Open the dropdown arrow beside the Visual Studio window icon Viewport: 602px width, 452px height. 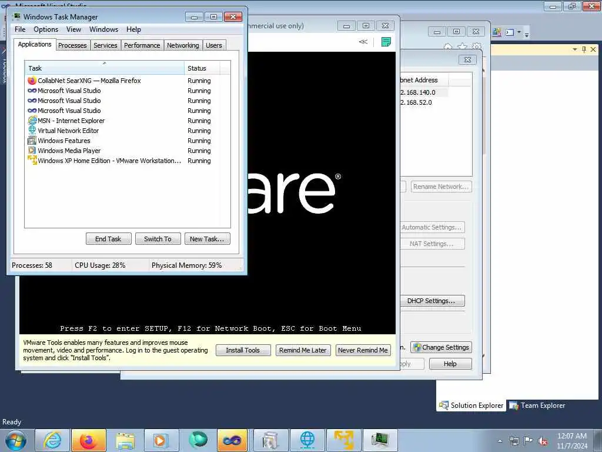519,32
